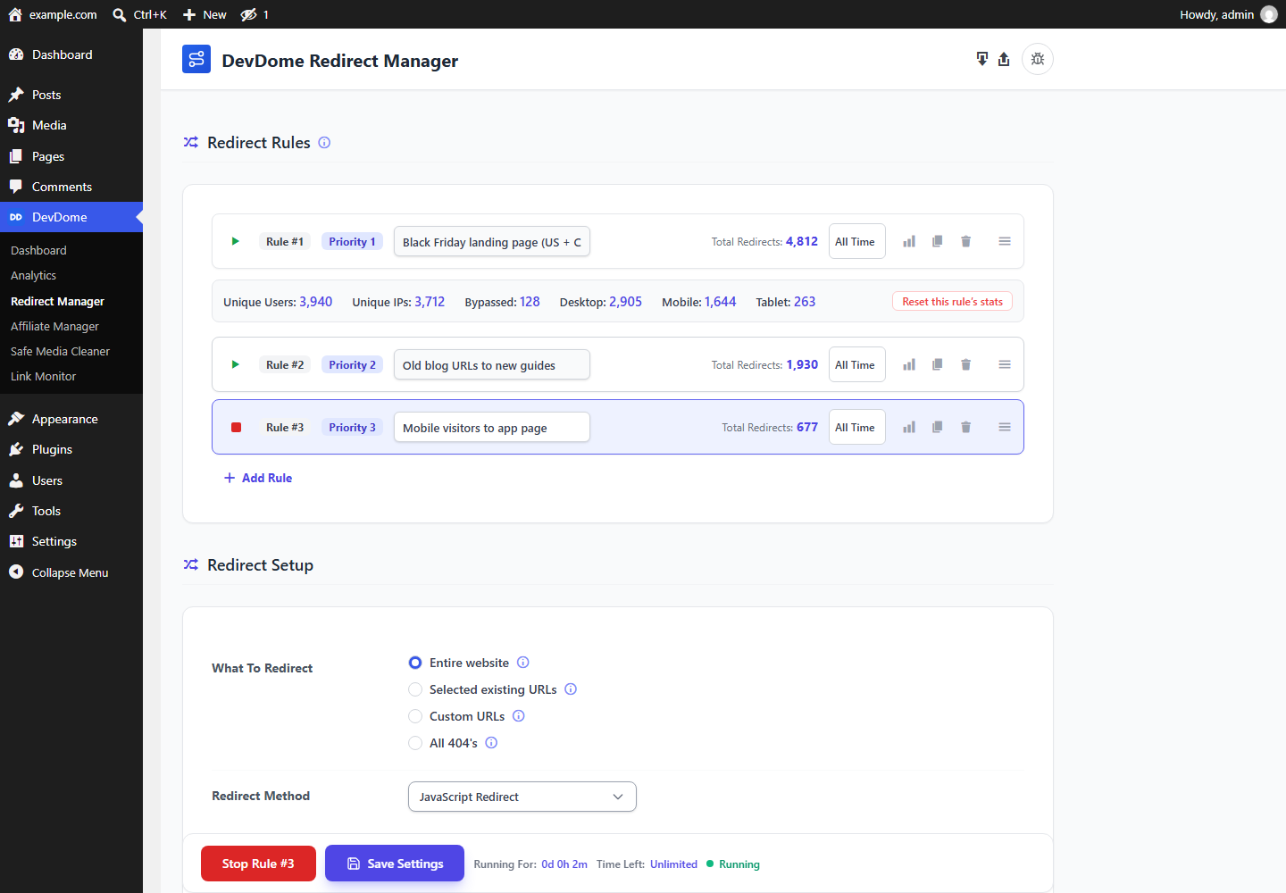Viewport: 1286px width, 893px height.
Task: Open stats chart for Rule #2
Action: click(909, 364)
